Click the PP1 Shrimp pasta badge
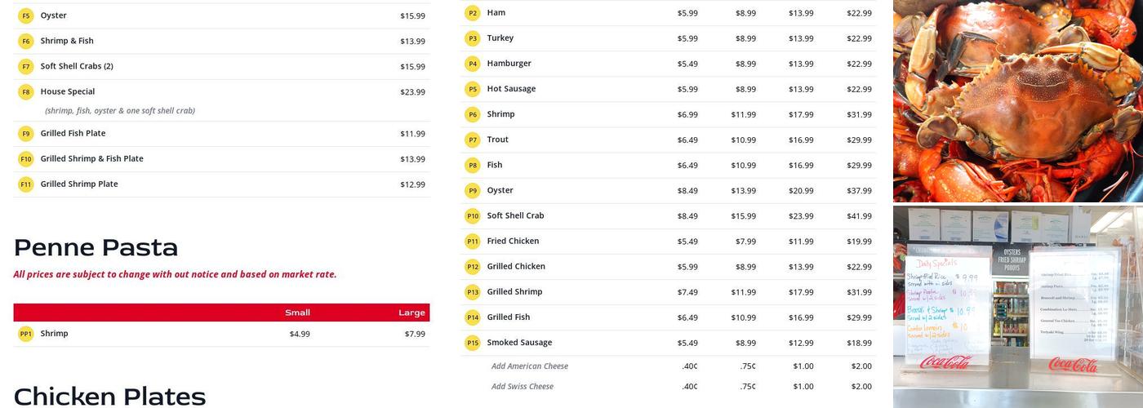The width and height of the screenshot is (1143, 408). click(x=25, y=334)
